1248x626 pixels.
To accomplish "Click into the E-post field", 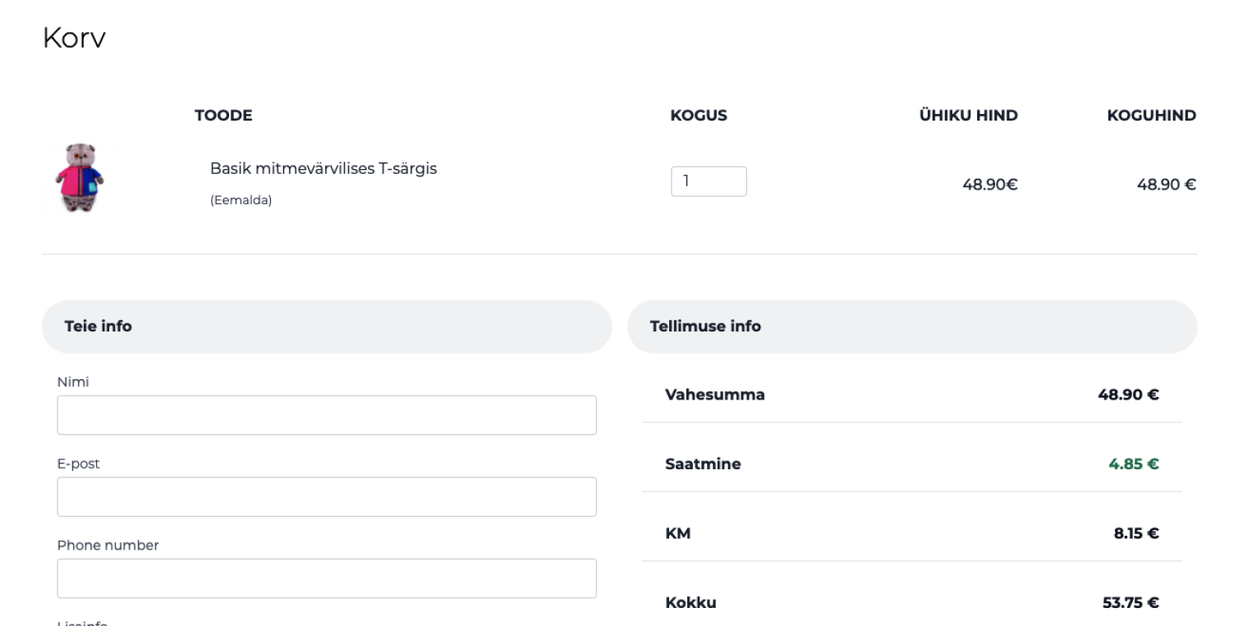I will [326, 496].
